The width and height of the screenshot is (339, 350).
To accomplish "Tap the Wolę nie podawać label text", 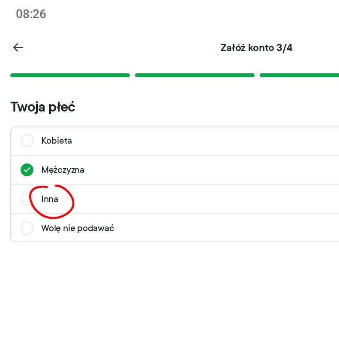I will click(x=78, y=228).
